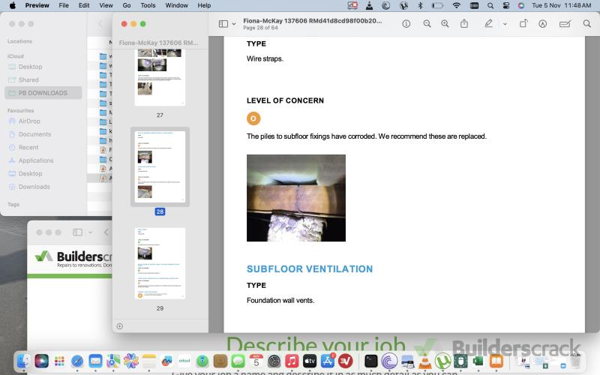Toggle the Preview sidebar view button
The image size is (600, 375).
pyautogui.click(x=223, y=24)
